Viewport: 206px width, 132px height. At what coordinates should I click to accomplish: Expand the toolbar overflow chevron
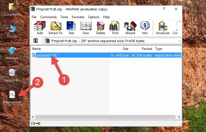pyautogui.click(x=180, y=21)
